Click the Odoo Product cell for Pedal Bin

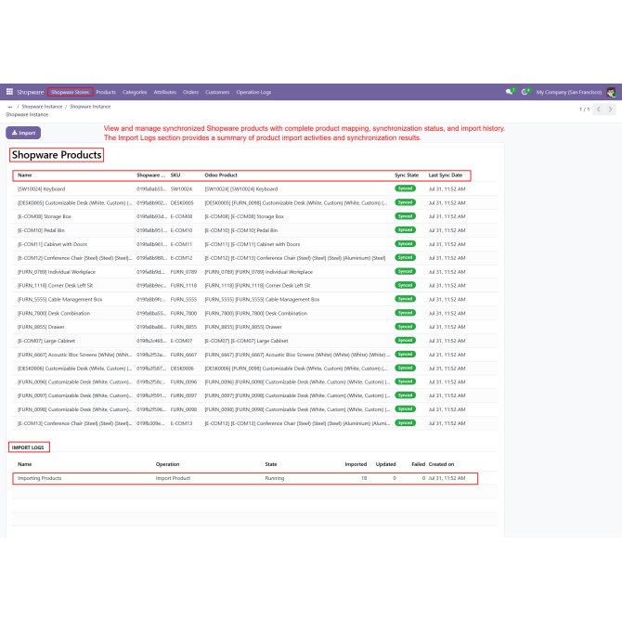(241, 230)
